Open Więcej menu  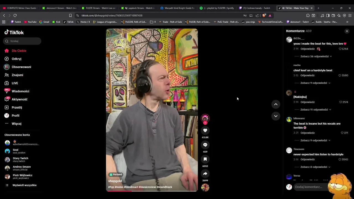[x=13, y=124]
